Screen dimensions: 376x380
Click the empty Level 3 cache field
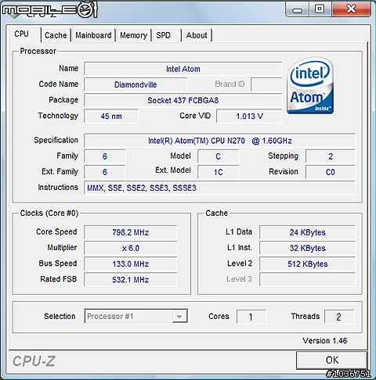click(307, 280)
